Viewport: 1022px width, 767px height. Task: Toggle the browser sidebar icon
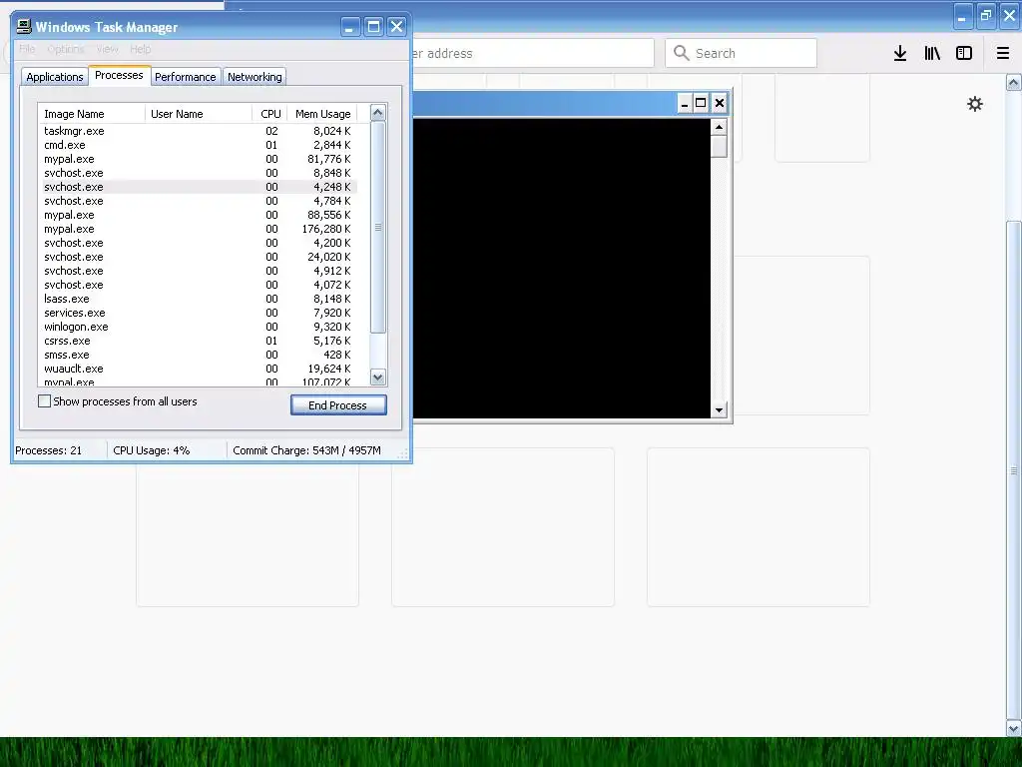point(963,54)
